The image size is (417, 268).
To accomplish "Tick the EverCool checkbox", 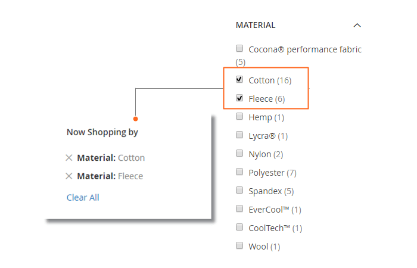I will pos(239,208).
